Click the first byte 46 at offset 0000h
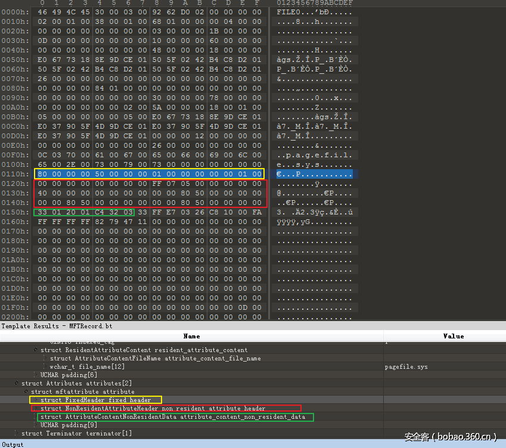The height and width of the screenshot is (448, 506). [42, 12]
